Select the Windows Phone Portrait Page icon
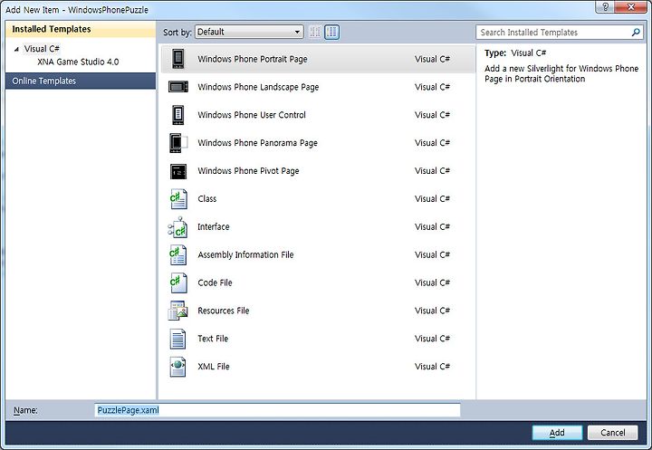 pyautogui.click(x=178, y=59)
